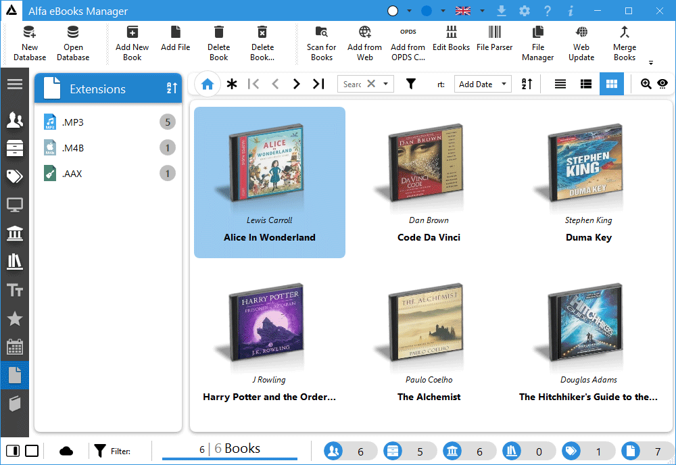Click Add from Web globe icon
The width and height of the screenshot is (676, 465).
[365, 32]
